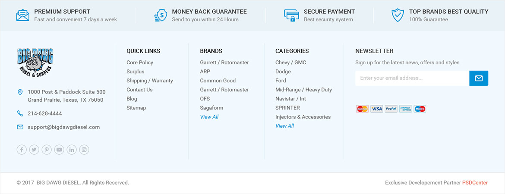Select the Visa payment icon
The image size is (505, 194).
click(x=376, y=109)
